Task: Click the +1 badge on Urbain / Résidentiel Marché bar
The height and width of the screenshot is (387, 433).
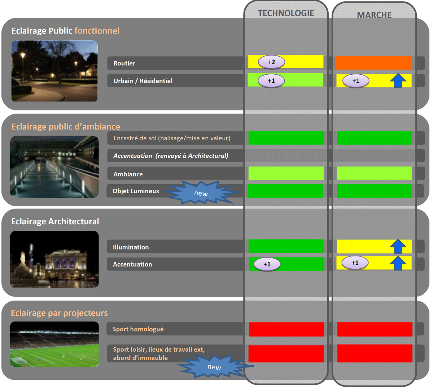Action: [356, 81]
